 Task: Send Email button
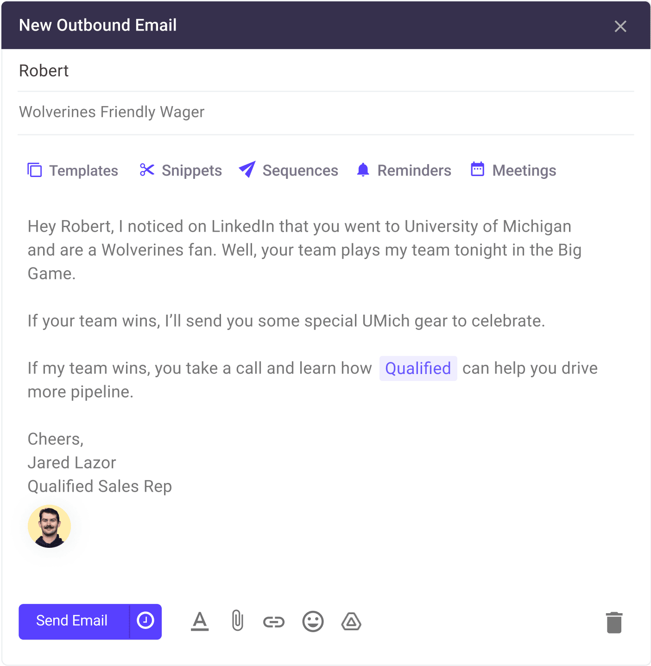[74, 621]
